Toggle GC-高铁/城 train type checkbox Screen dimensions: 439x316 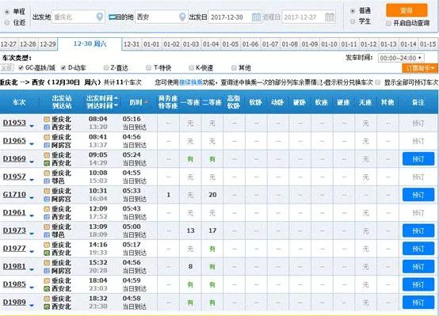pyautogui.click(x=21, y=68)
